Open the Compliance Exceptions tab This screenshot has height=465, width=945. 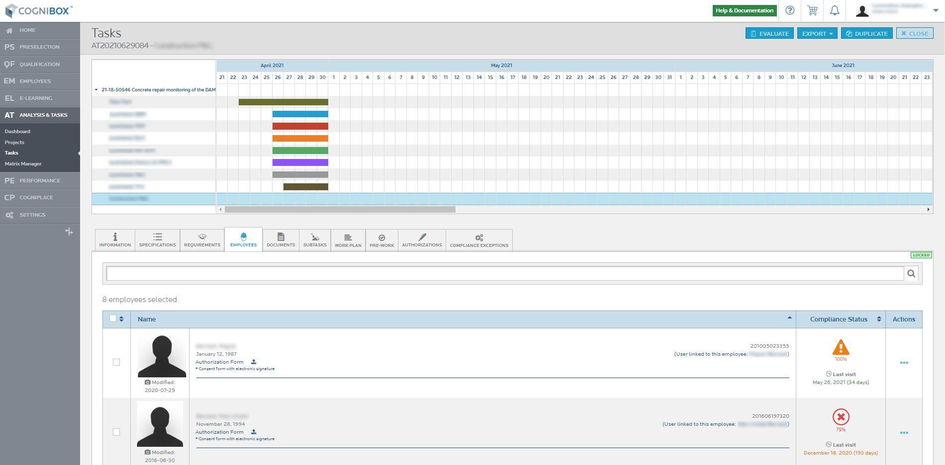tap(479, 240)
